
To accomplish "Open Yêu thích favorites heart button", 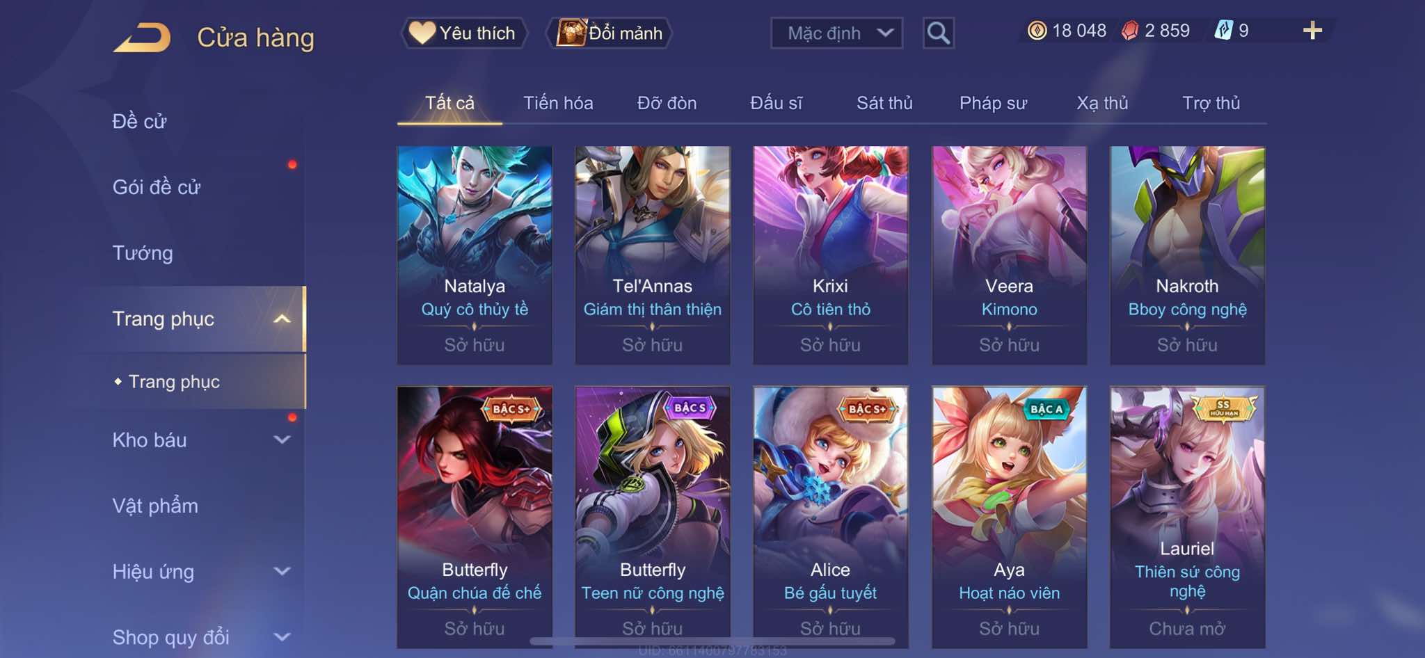I will coord(463,33).
